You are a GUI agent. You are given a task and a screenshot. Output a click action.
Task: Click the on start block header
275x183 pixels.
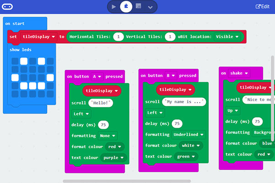pos(16,23)
